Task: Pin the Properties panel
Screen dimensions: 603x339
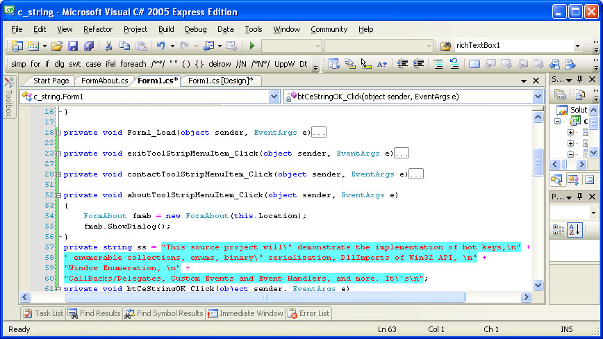Action: 580,197
